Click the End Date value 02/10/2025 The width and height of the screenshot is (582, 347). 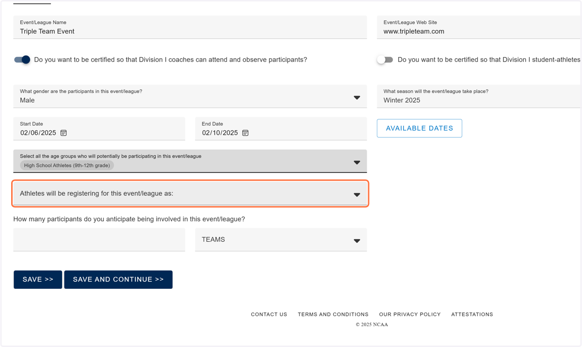220,133
